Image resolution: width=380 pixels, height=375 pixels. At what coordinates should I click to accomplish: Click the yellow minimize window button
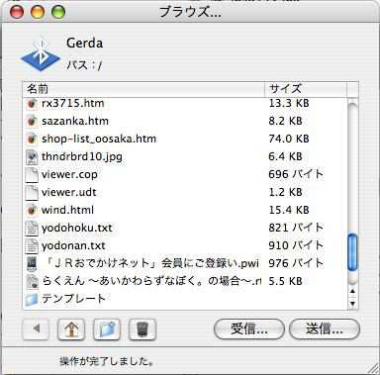click(38, 12)
